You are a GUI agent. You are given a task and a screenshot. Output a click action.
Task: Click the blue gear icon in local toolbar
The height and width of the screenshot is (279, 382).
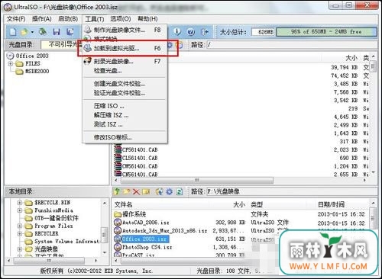(170, 191)
